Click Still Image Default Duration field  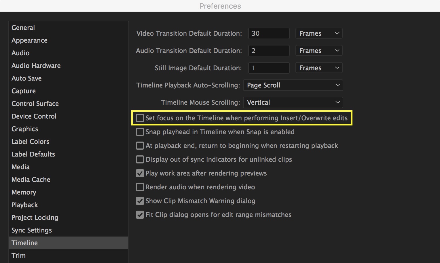click(x=269, y=68)
